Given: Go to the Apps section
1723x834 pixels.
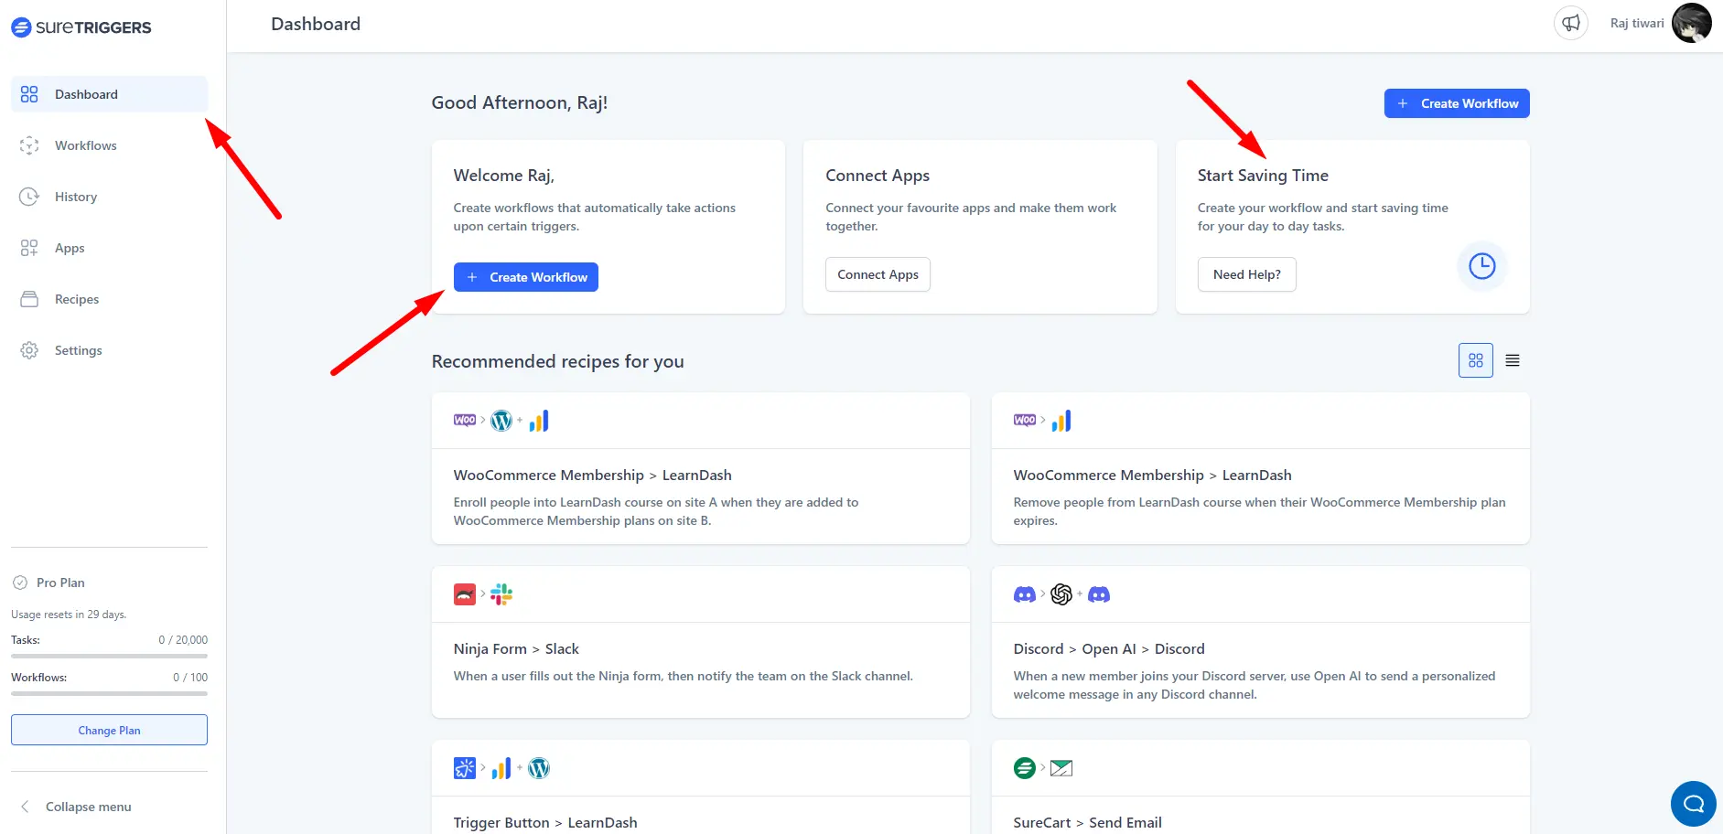Looking at the screenshot, I should 70,248.
